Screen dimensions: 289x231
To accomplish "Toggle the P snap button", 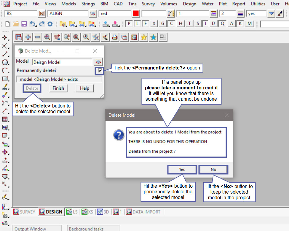I will (129, 24).
